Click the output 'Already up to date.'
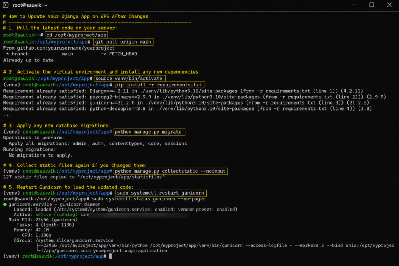This screenshot has width=399, height=266. coord(30,60)
